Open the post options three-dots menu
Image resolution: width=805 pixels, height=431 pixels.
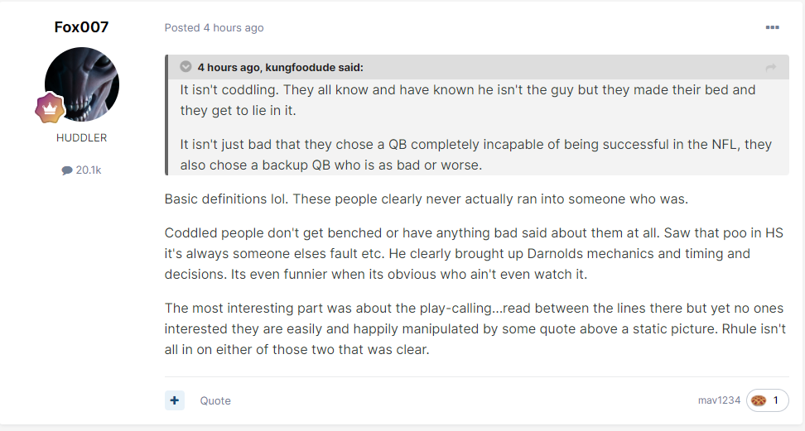click(x=772, y=27)
